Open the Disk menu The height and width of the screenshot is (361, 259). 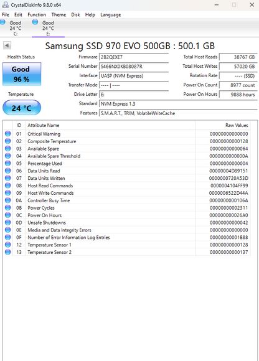tap(75, 15)
